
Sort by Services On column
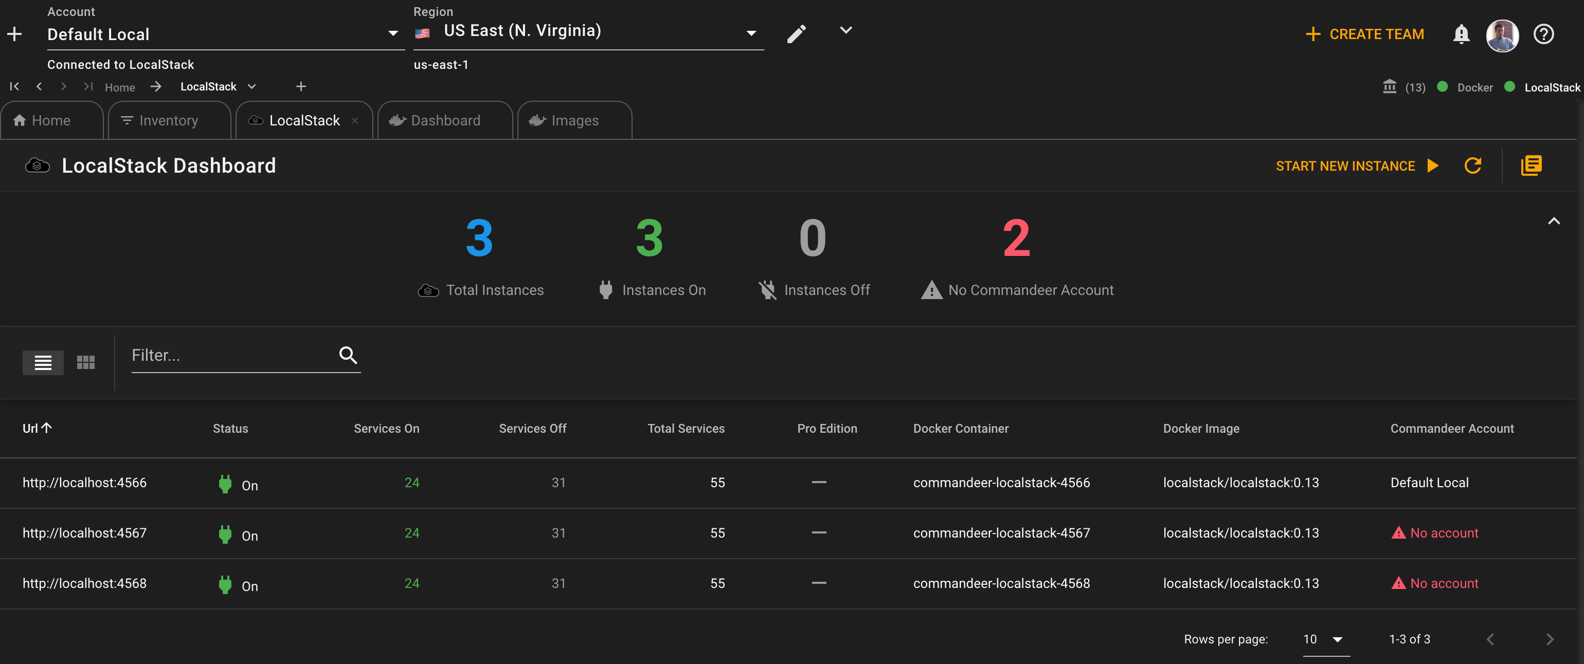[x=386, y=429]
